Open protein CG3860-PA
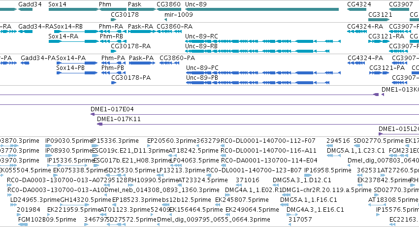The width and height of the screenshot is (419, 227). coord(177,58)
